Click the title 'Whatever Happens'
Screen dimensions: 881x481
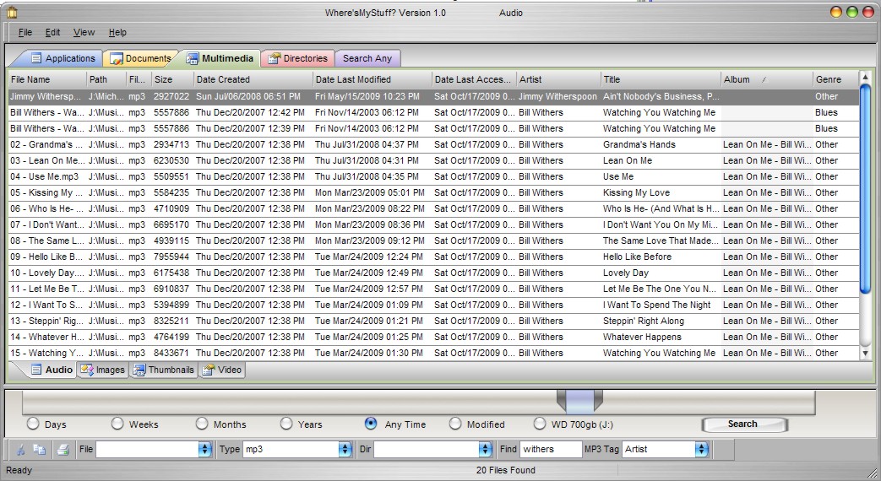point(642,337)
